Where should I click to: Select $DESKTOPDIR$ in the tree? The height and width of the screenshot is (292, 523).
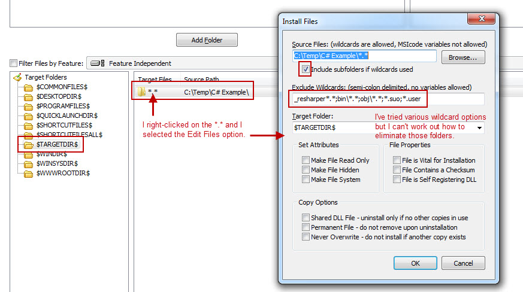tap(59, 97)
